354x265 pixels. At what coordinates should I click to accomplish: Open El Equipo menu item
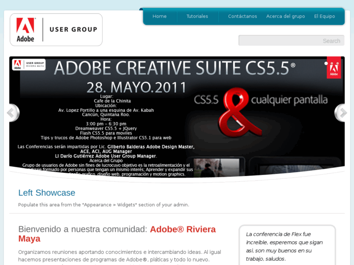click(324, 16)
